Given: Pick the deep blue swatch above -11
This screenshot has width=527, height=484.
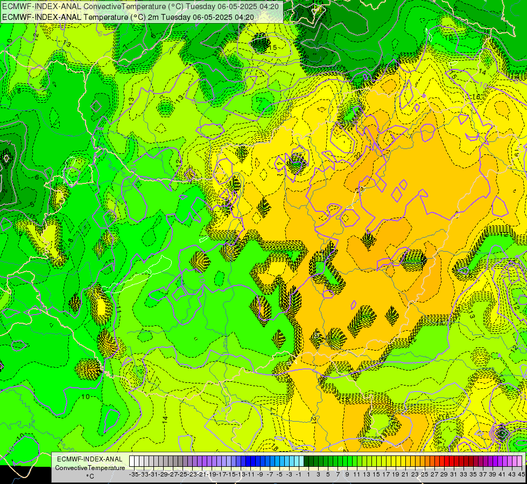Looking at the screenshot, I should click(x=248, y=461).
